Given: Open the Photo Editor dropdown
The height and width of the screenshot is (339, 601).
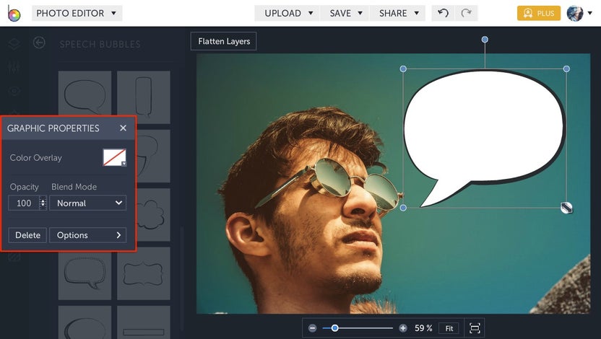Looking at the screenshot, I should coord(77,14).
